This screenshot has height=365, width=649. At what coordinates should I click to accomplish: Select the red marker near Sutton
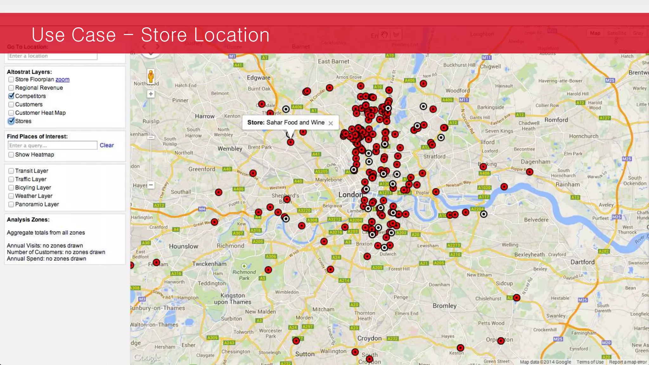pos(296,341)
